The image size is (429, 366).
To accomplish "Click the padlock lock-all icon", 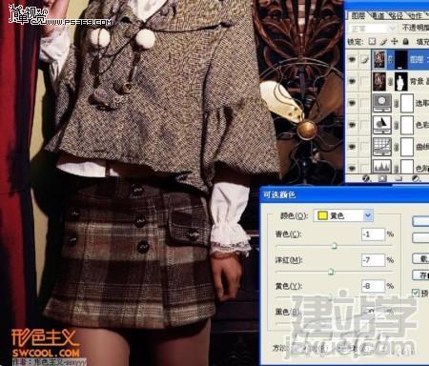I will click(405, 42).
